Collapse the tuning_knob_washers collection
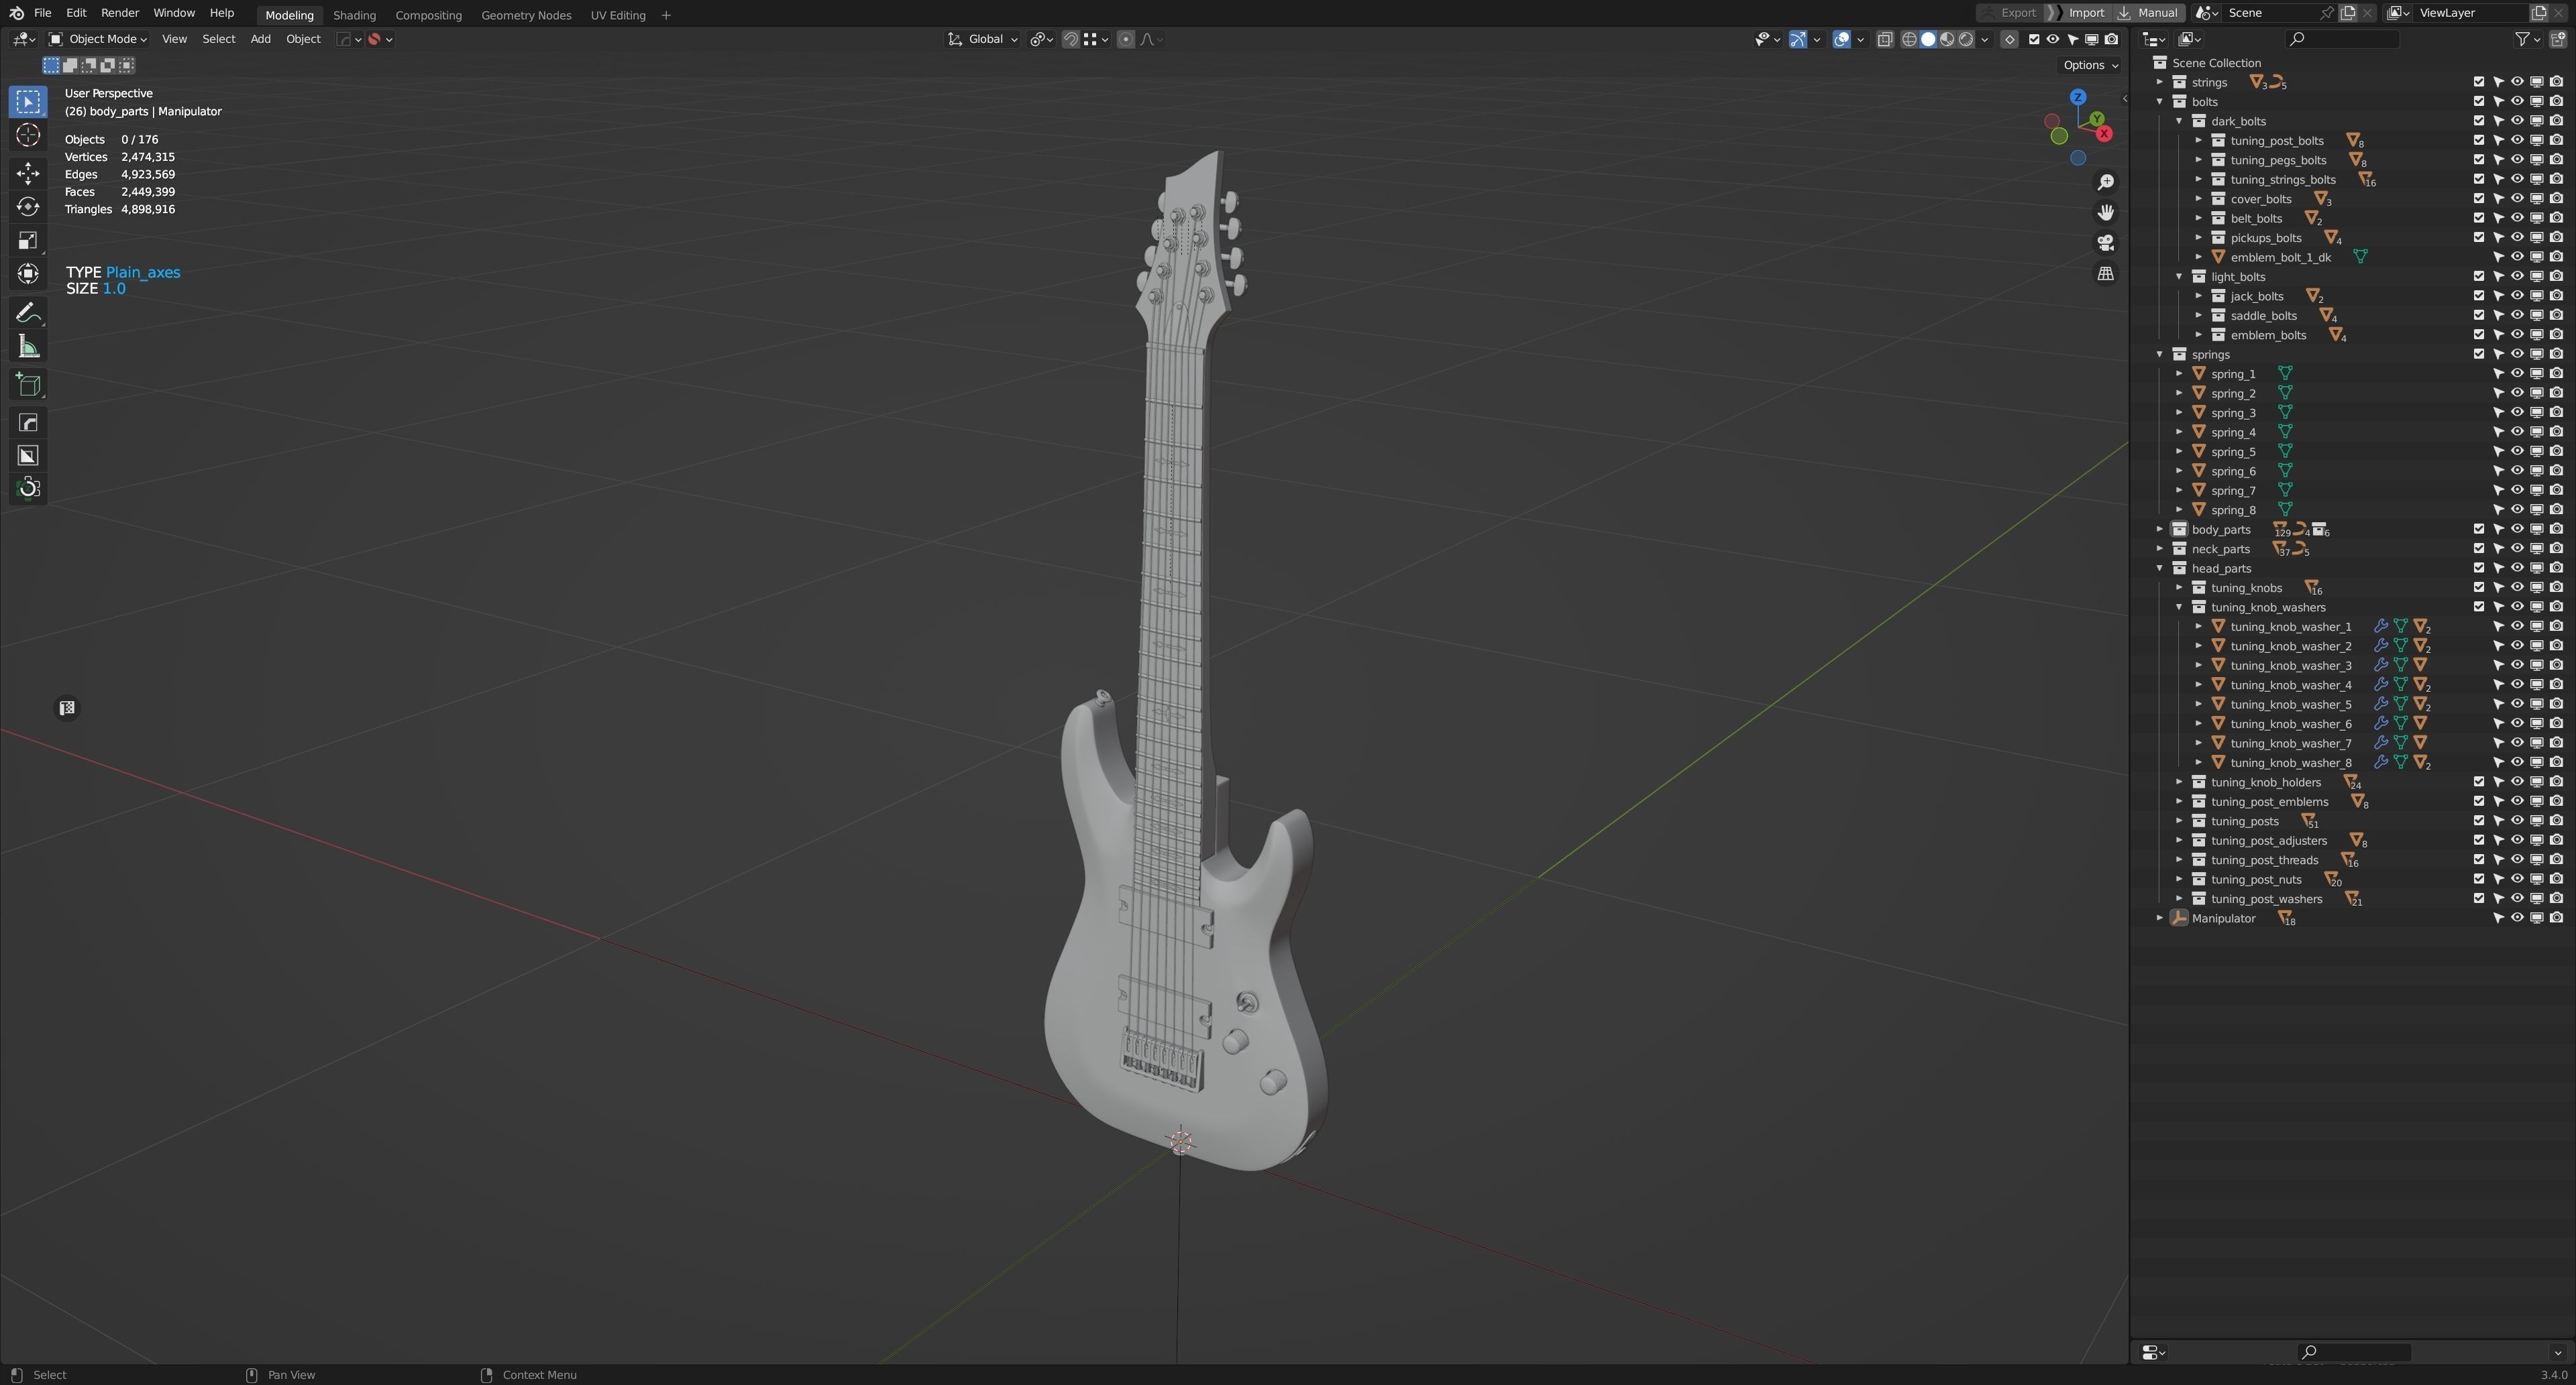This screenshot has width=2576, height=1385. pyautogui.click(x=2179, y=607)
